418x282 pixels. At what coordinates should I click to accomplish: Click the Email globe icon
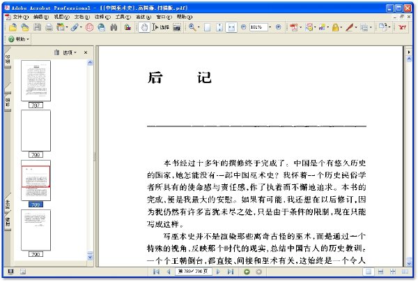point(102,27)
